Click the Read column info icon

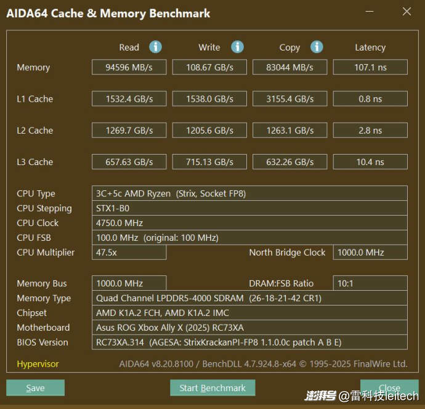156,47
